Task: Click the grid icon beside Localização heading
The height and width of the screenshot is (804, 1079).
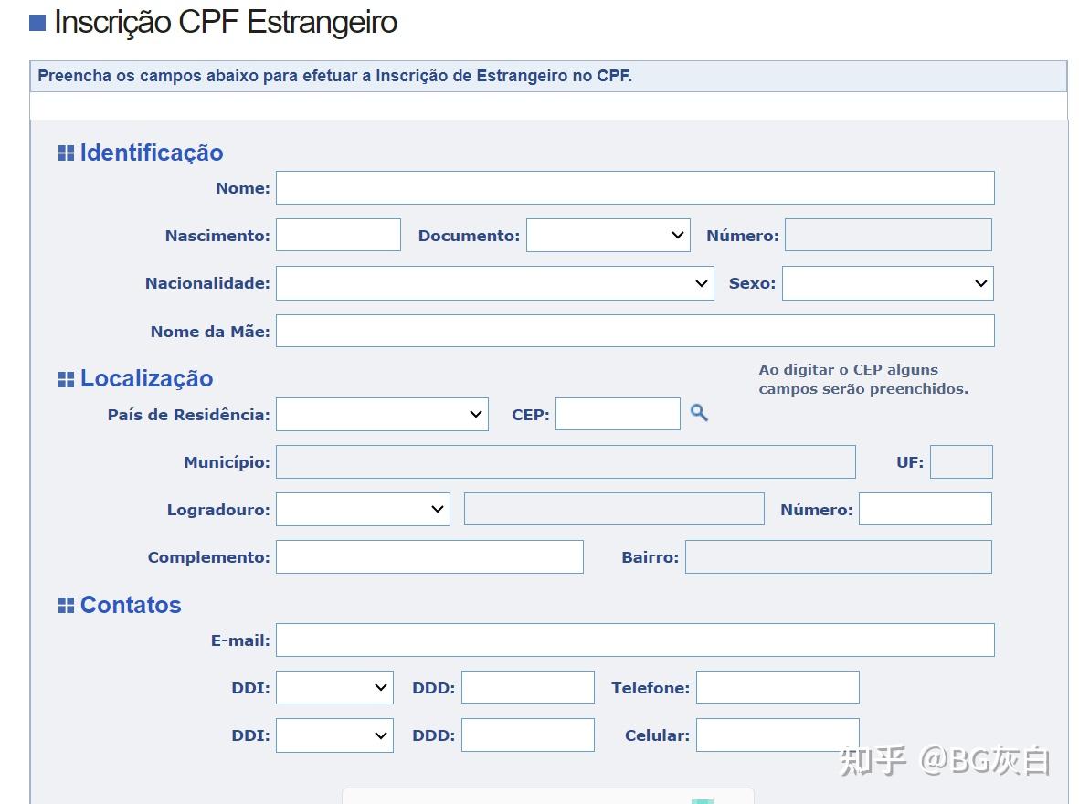Action: pos(65,377)
